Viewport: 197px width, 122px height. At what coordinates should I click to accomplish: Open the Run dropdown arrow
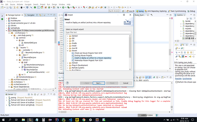(x=66, y=7)
